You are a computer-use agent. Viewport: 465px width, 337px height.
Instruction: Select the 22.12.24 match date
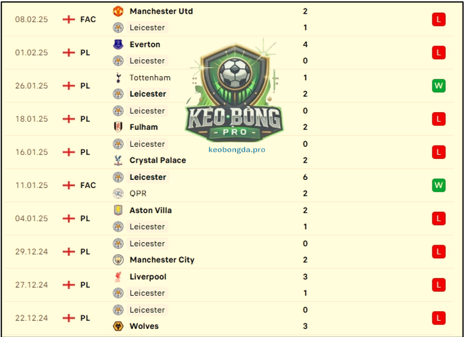coord(31,318)
